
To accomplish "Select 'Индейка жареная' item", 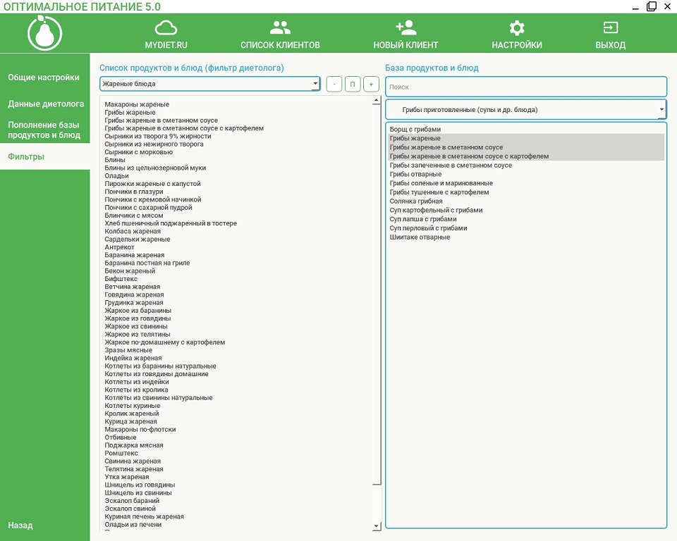I will (x=133, y=358).
